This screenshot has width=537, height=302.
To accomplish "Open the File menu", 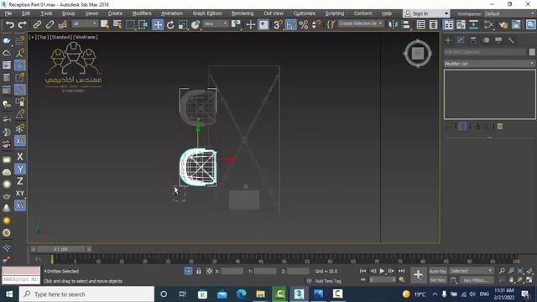I will coord(8,13).
